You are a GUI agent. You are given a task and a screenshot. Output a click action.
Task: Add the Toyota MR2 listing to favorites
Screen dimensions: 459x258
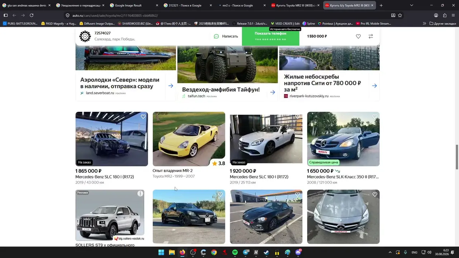coord(358,36)
